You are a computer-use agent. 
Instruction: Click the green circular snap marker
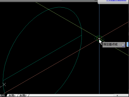pos(99,38)
